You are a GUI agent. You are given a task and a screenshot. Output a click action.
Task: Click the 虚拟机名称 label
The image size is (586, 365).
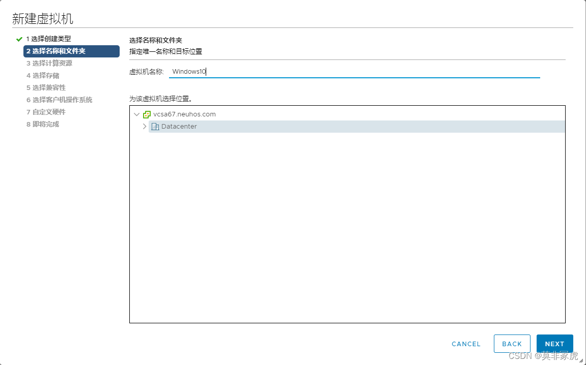147,72
